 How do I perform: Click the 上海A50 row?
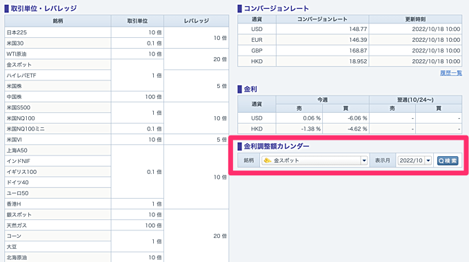(x=58, y=151)
